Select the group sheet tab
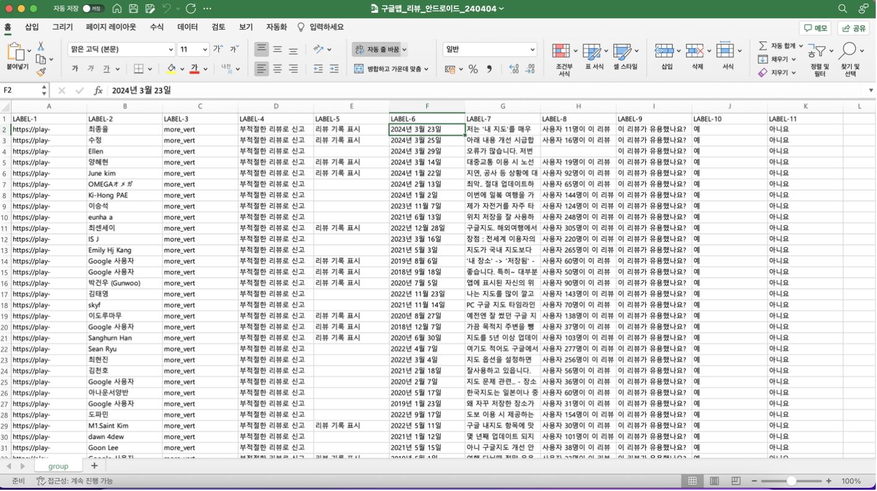The height and width of the screenshot is (491, 877). pyautogui.click(x=58, y=466)
